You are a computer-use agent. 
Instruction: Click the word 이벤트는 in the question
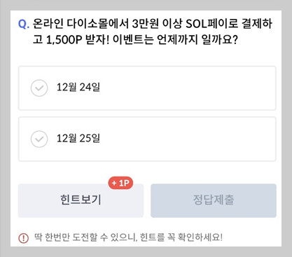coord(133,40)
